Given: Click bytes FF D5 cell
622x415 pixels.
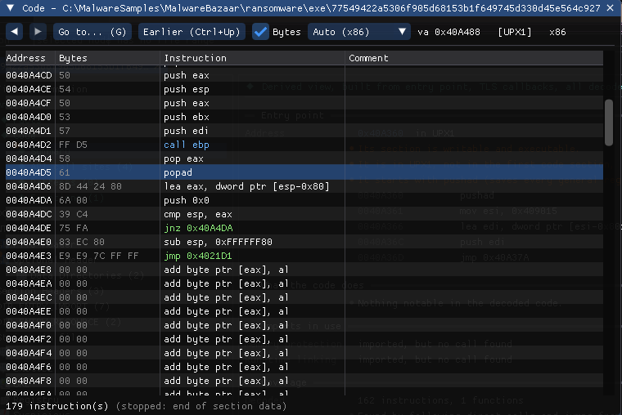Looking at the screenshot, I should pyautogui.click(x=73, y=145).
